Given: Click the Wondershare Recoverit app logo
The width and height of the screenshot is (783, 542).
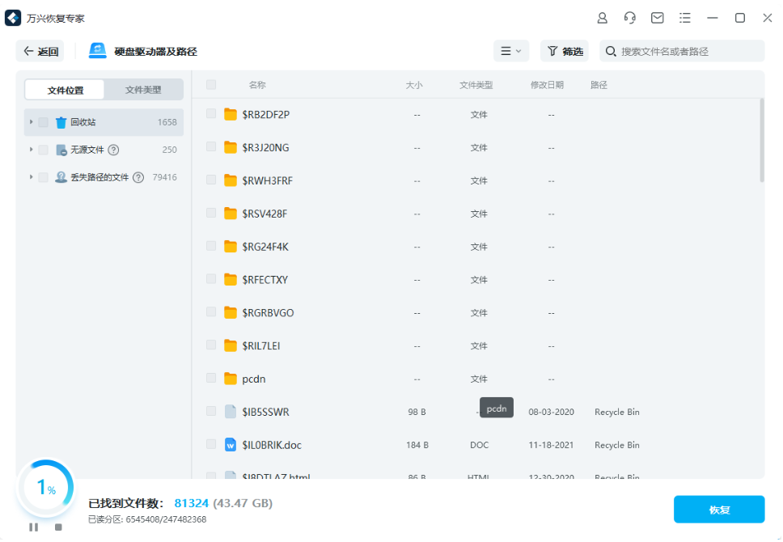Looking at the screenshot, I should (12, 18).
